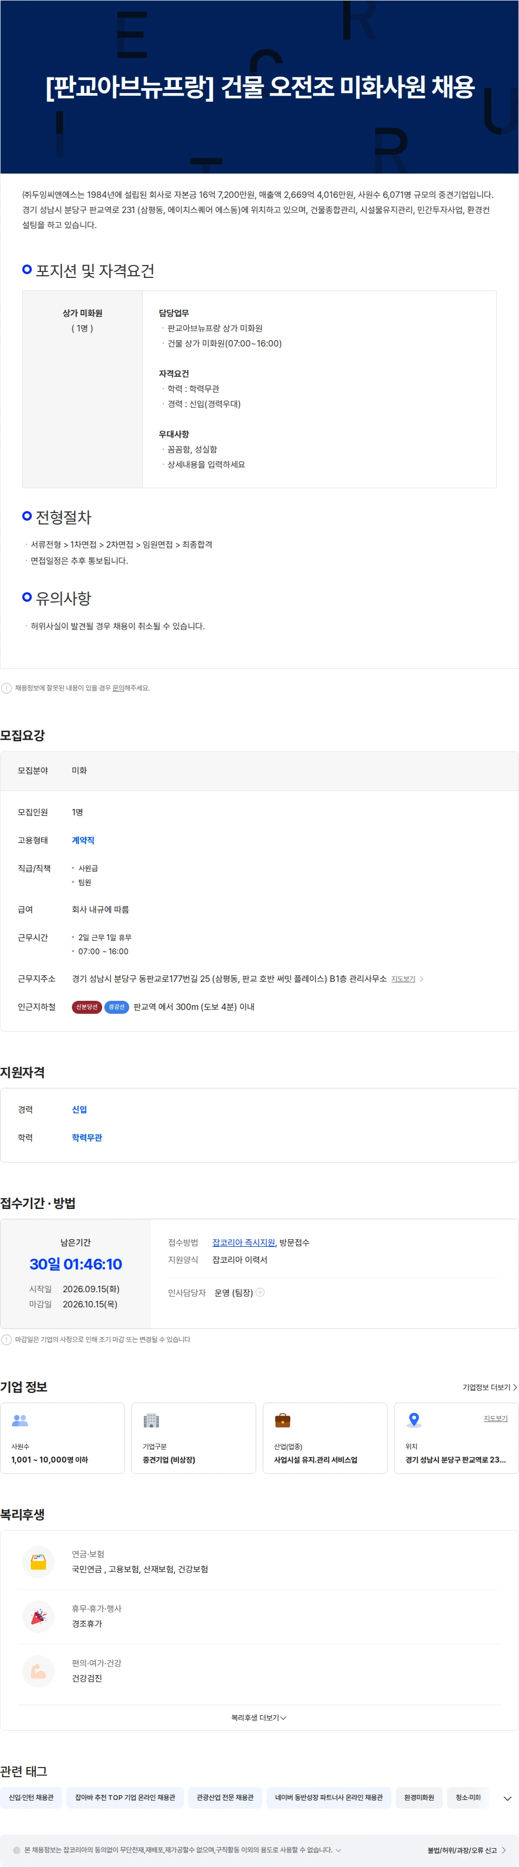519x1867 pixels.
Task: Click 국민연금, 고용보험 benefits text
Action: pos(140,1569)
